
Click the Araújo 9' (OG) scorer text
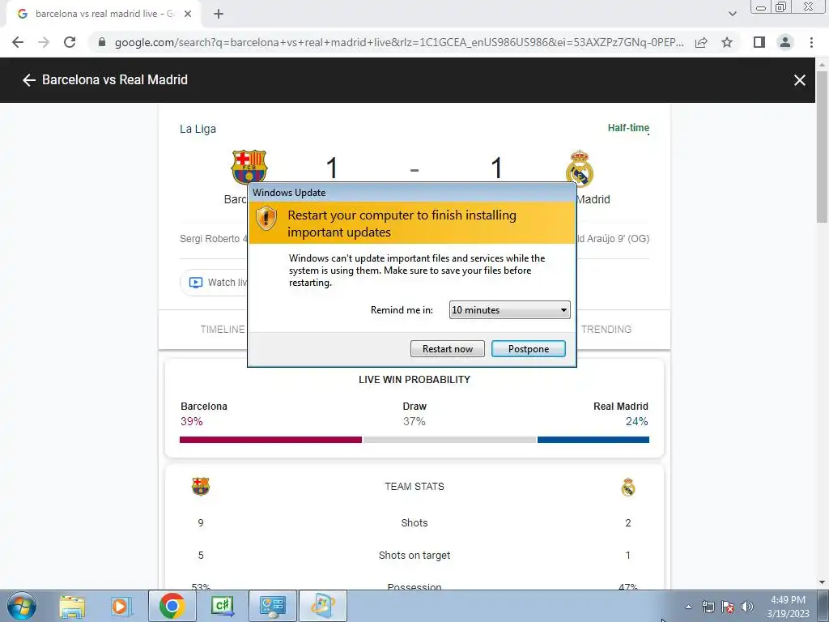[x=614, y=239]
